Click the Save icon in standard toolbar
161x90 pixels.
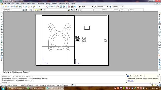[x=8, y=7]
